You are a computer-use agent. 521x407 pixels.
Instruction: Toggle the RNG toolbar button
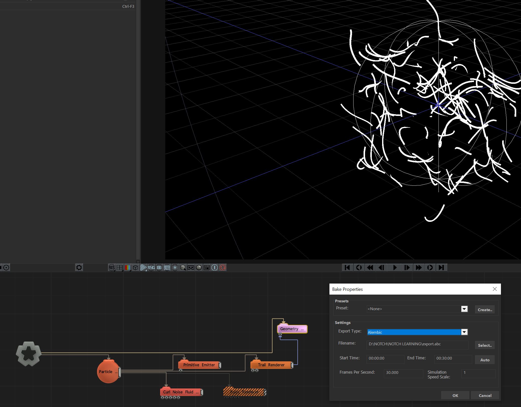pyautogui.click(x=151, y=267)
